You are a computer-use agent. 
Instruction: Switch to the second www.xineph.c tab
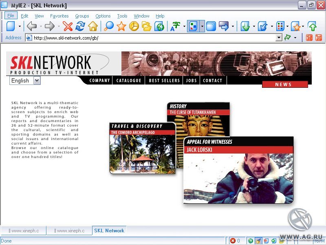pos(69,231)
